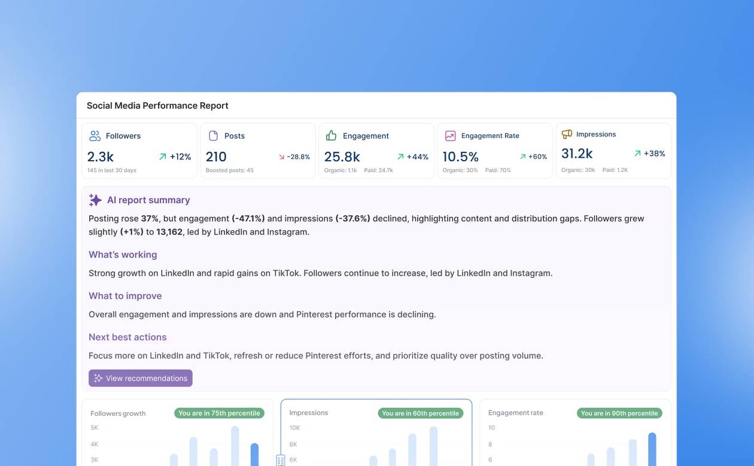Click the Organic: 1.1k engagement text
Image resolution: width=754 pixels, height=466 pixels.
340,170
